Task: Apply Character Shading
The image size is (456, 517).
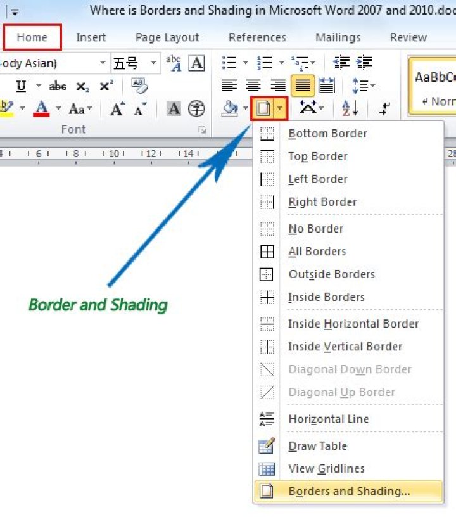Action: tap(174, 108)
